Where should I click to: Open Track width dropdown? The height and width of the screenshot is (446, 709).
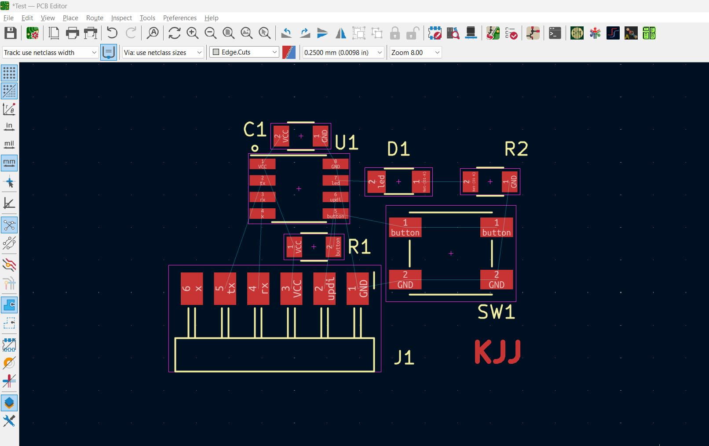coord(50,52)
